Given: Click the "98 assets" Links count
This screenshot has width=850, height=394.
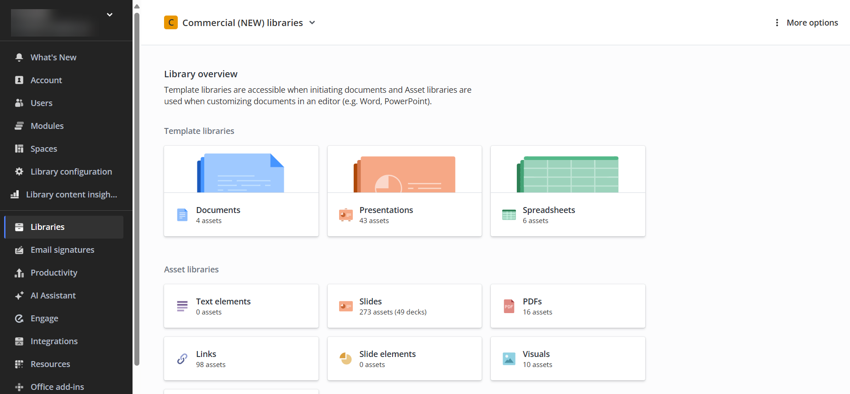Looking at the screenshot, I should tap(211, 365).
